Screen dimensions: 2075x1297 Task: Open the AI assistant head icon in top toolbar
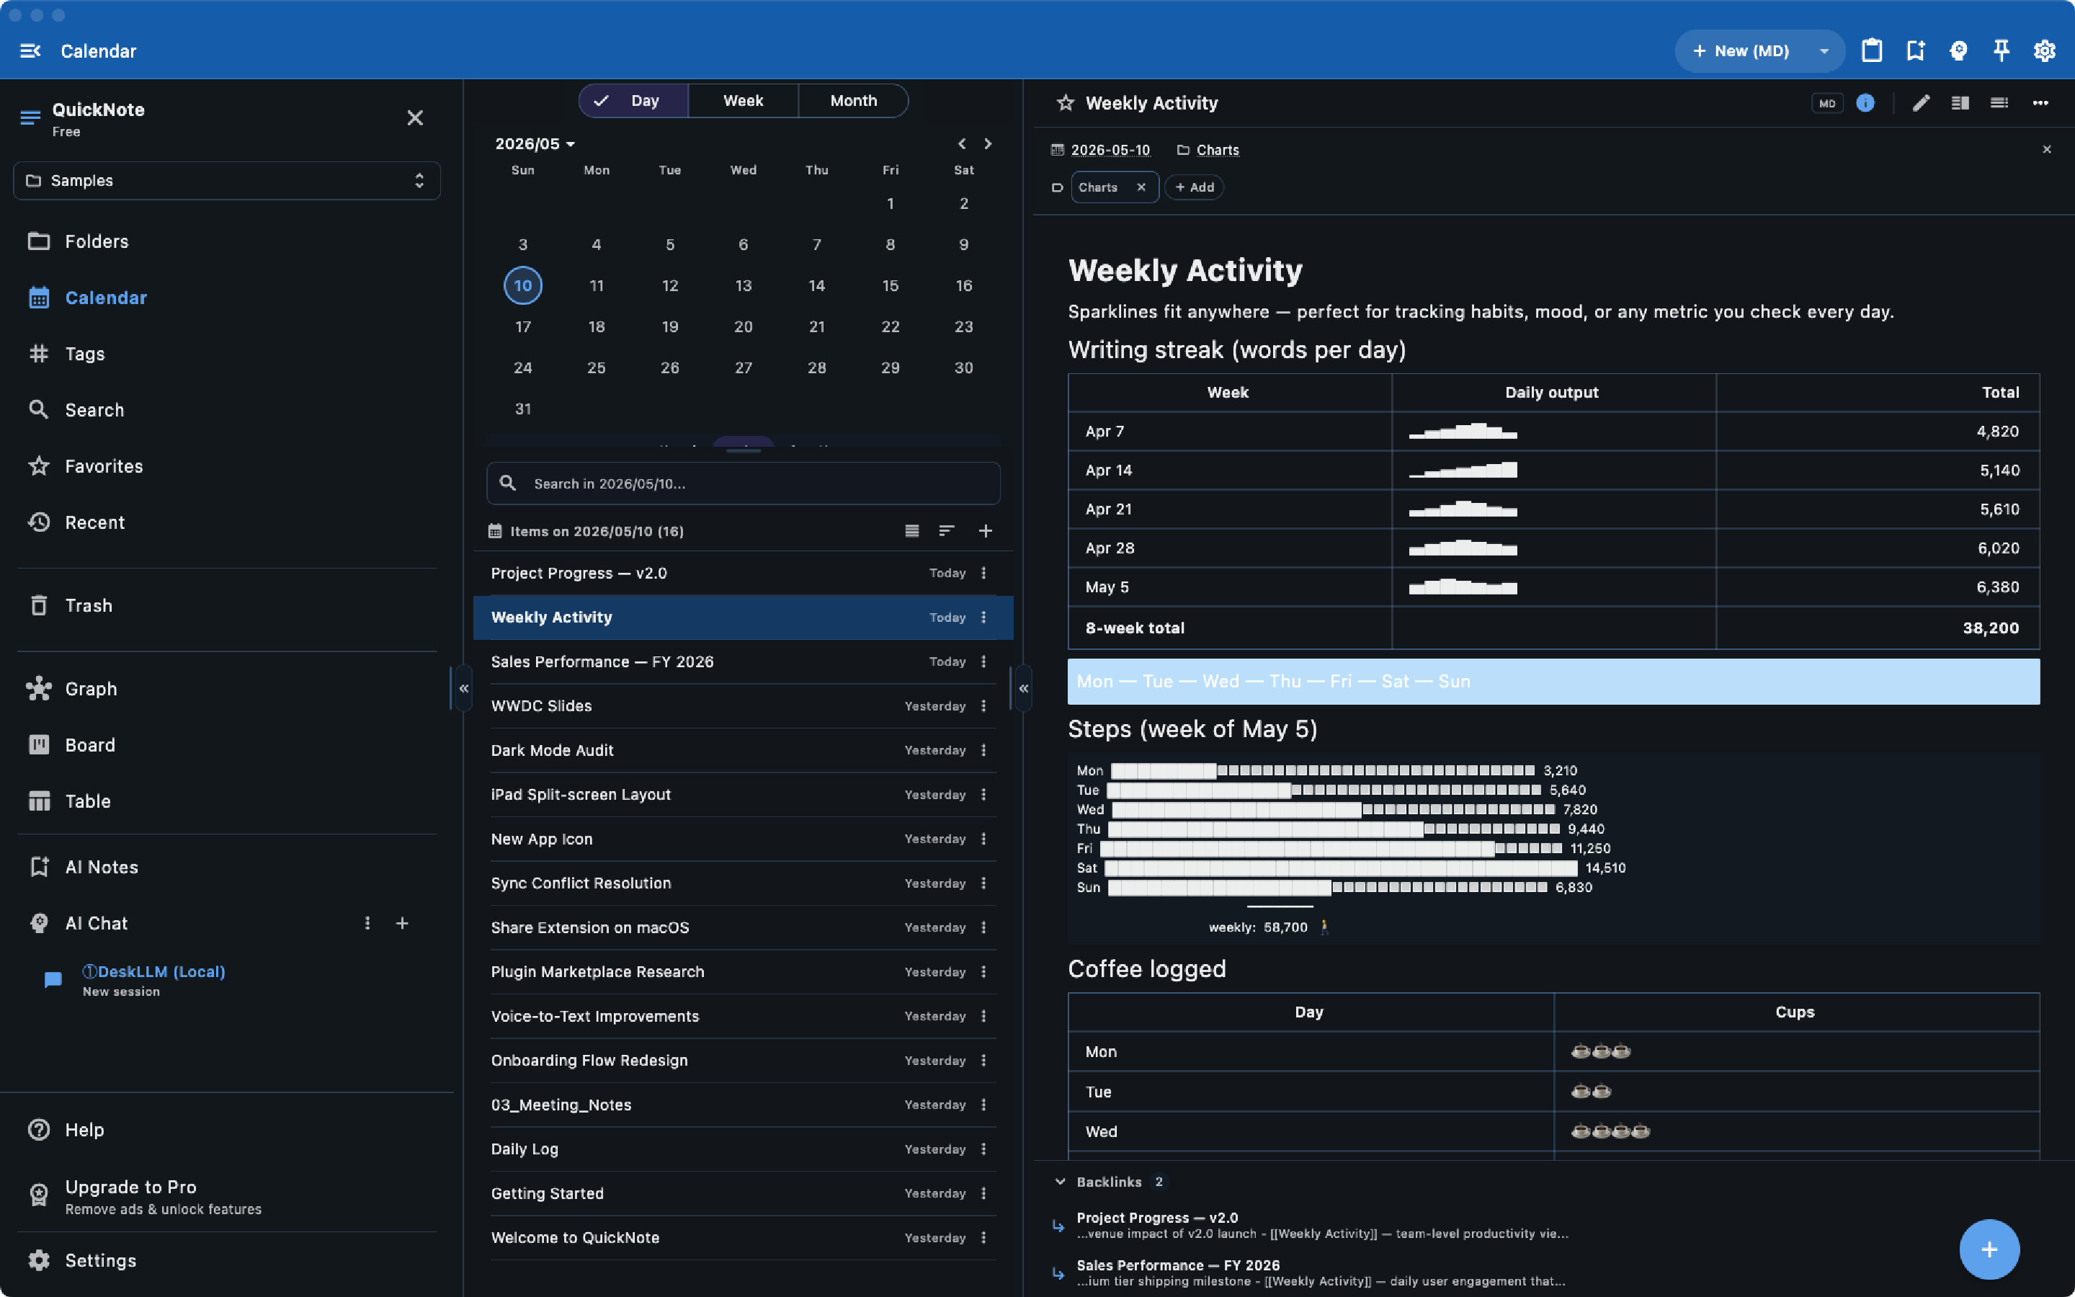point(1958,50)
